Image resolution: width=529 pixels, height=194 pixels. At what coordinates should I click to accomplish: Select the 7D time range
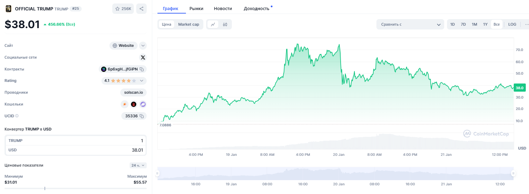tap(463, 24)
